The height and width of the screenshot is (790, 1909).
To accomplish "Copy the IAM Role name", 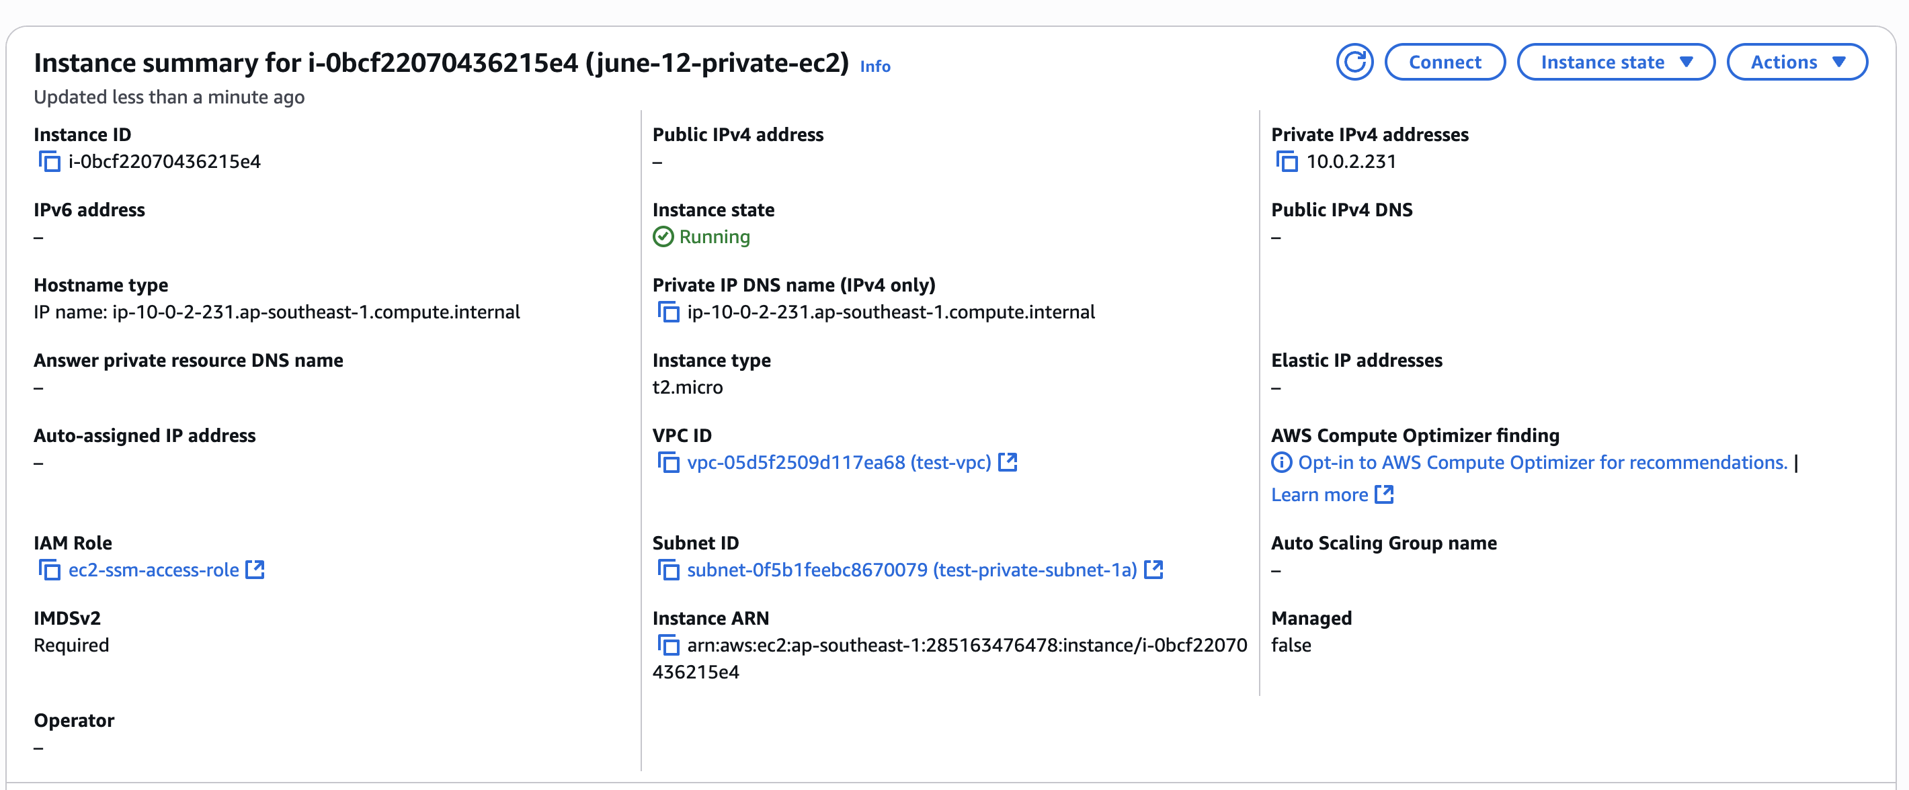I will (50, 570).
